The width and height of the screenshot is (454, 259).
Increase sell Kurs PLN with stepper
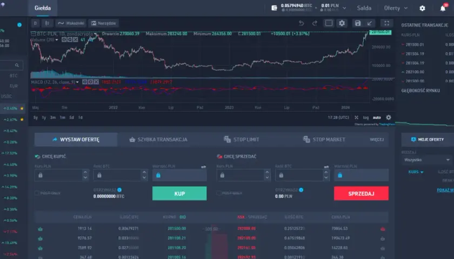267,172
